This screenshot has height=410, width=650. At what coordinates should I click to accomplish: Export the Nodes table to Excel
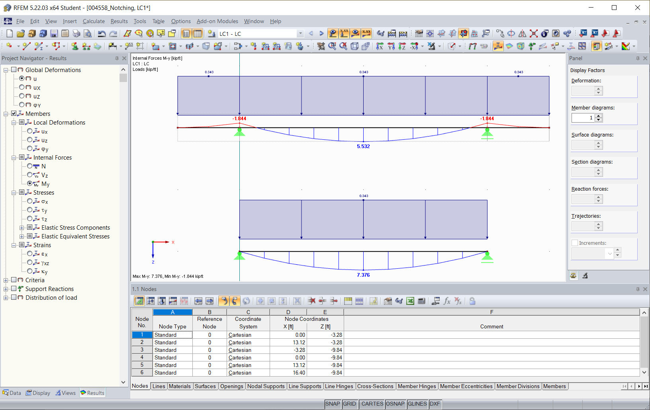(411, 301)
